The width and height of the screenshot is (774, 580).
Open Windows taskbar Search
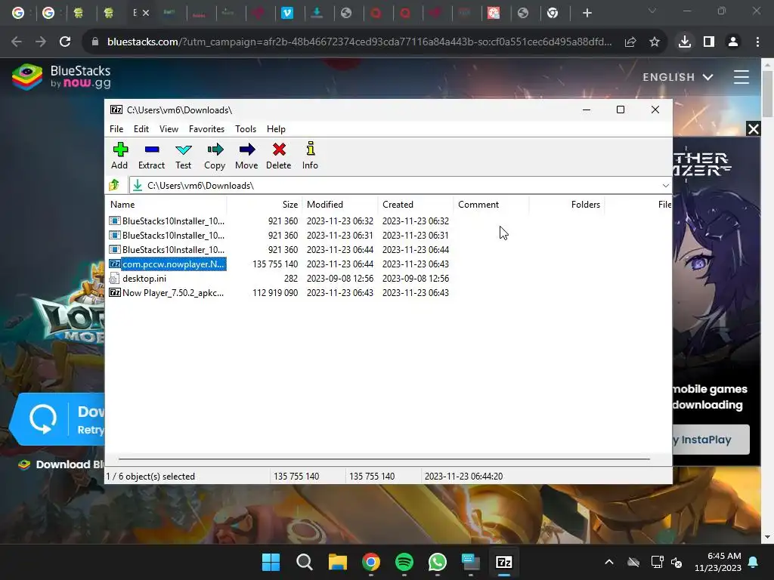click(x=304, y=562)
